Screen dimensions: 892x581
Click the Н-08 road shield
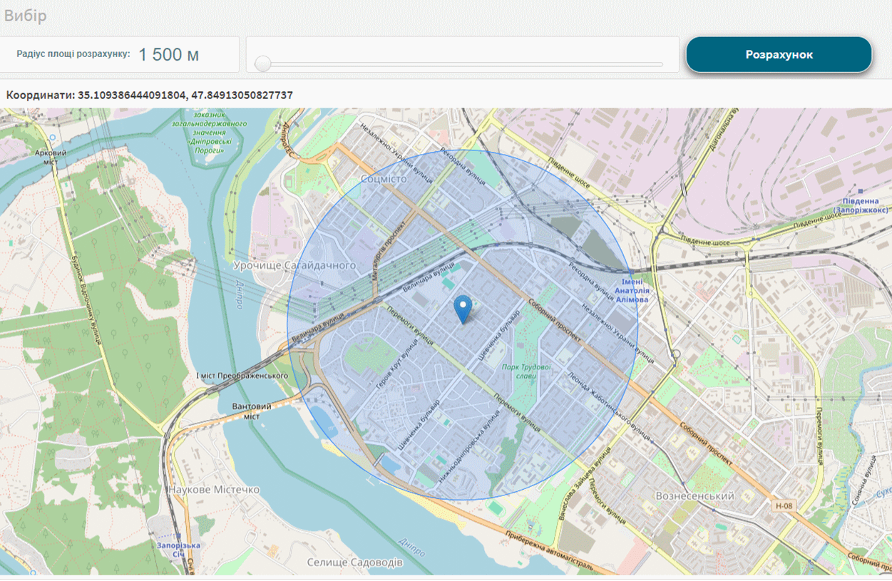pos(783,506)
